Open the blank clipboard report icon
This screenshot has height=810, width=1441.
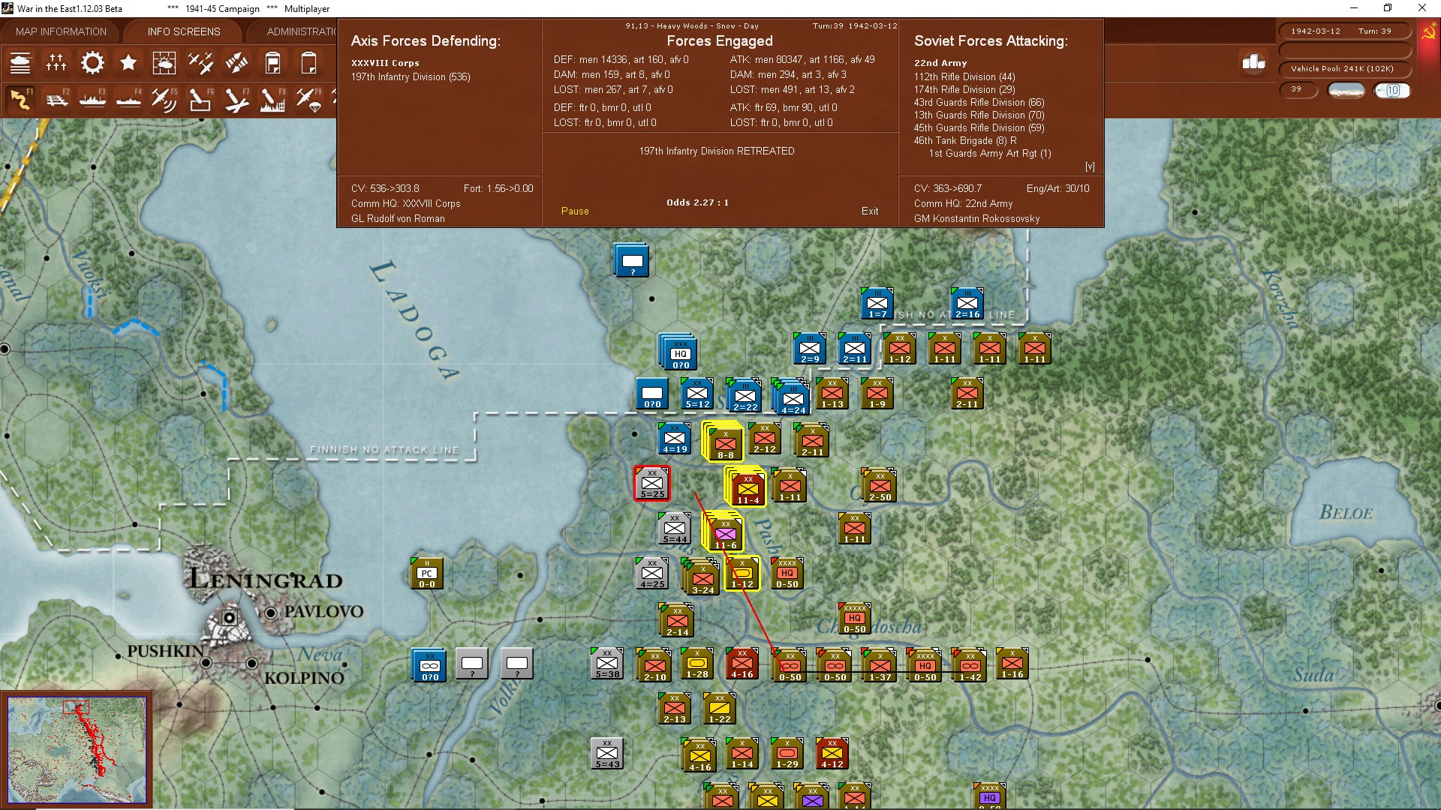click(308, 63)
